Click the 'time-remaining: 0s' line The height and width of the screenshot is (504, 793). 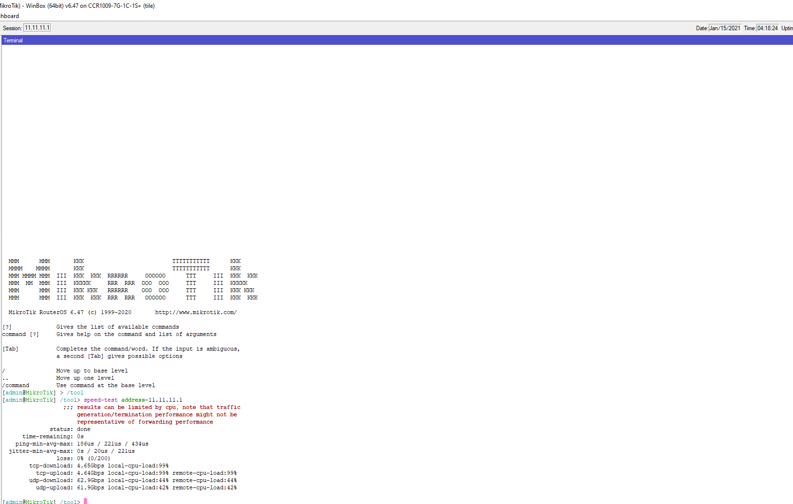point(53,437)
